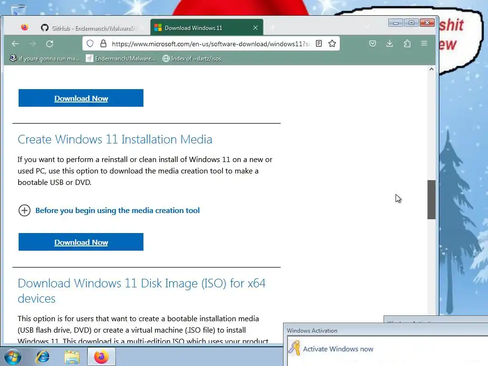Click Activate Windows now in activation window

(338, 349)
